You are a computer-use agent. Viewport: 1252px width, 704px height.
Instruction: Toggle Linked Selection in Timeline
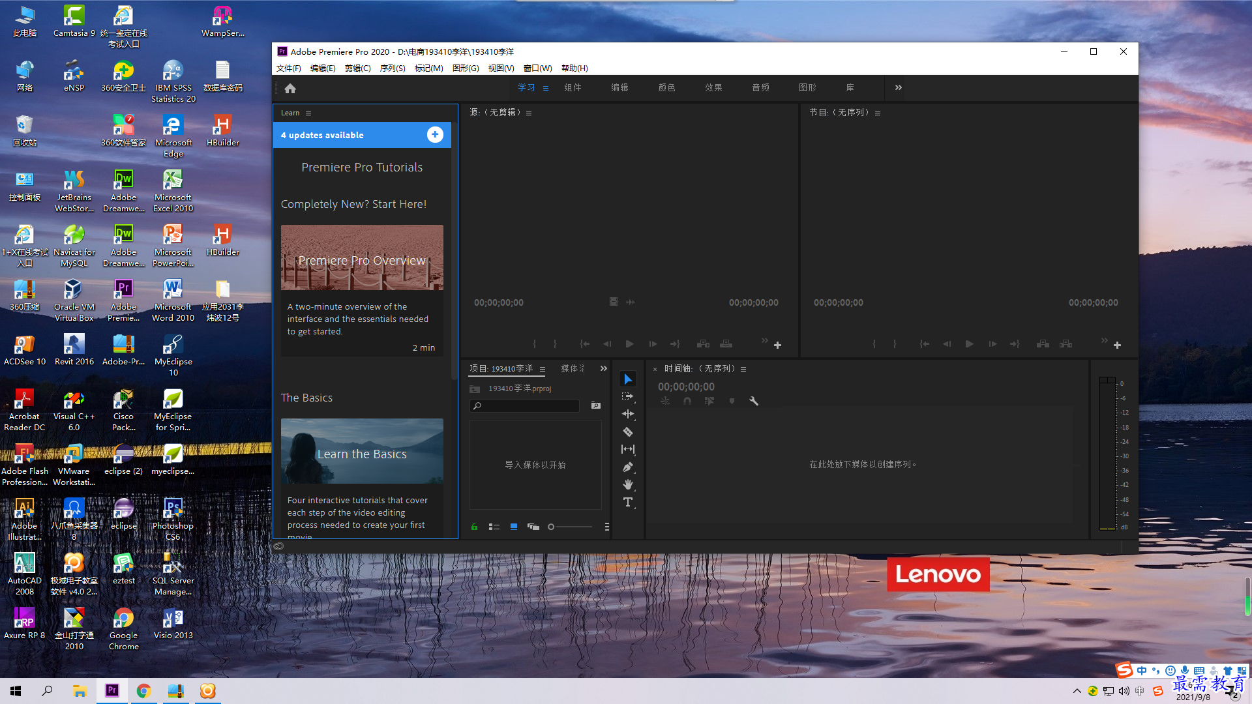[x=709, y=401]
